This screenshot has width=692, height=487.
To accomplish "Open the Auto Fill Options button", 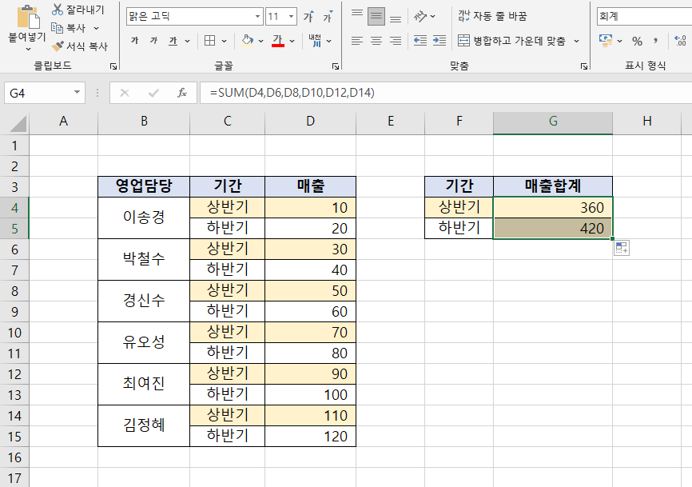I will click(x=622, y=248).
